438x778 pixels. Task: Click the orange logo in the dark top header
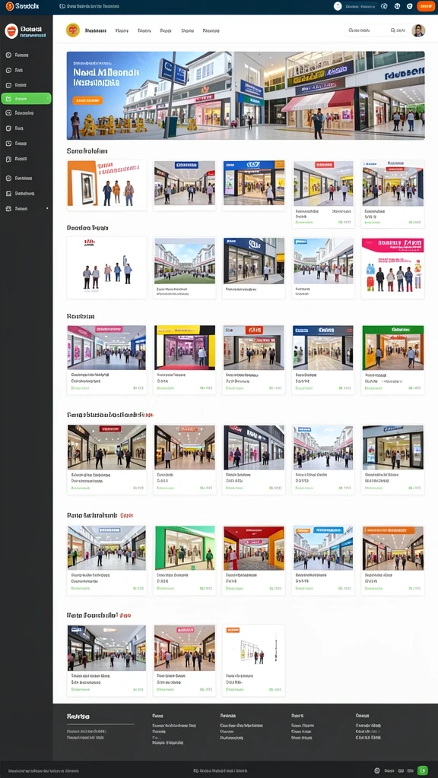click(9, 6)
